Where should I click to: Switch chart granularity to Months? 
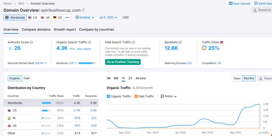(x=249, y=78)
